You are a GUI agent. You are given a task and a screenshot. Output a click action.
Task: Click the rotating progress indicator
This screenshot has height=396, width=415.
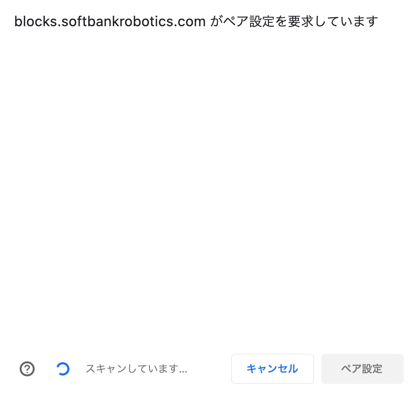point(63,369)
